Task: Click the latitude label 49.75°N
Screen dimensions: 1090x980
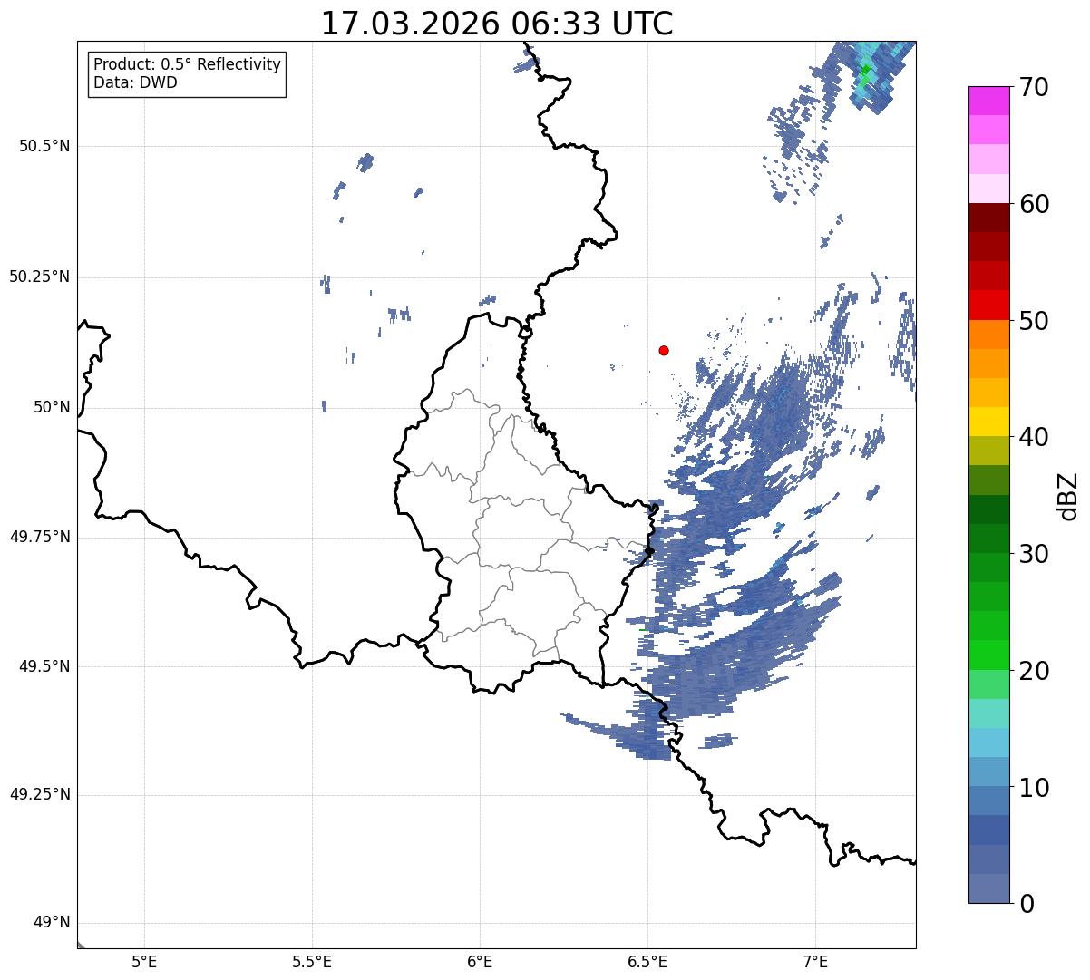Action: pos(40,537)
